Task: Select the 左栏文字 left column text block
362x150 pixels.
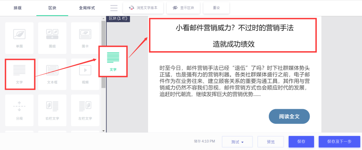Action: tap(85, 110)
